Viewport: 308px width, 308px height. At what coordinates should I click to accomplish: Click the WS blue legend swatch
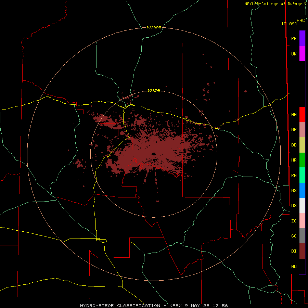tap(302, 190)
